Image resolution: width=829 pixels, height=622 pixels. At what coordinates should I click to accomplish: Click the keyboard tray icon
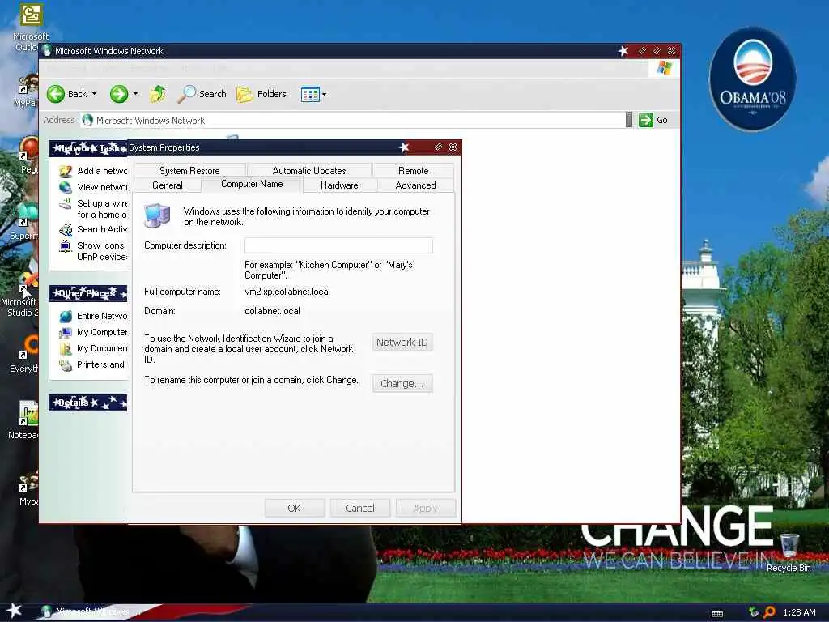[717, 614]
